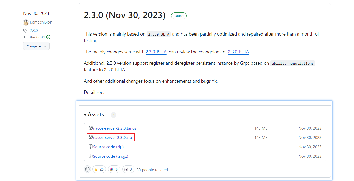Viewport: 354px width, 181px height.
Task: Click the date for Source code (zip) row
Action: coord(310,147)
